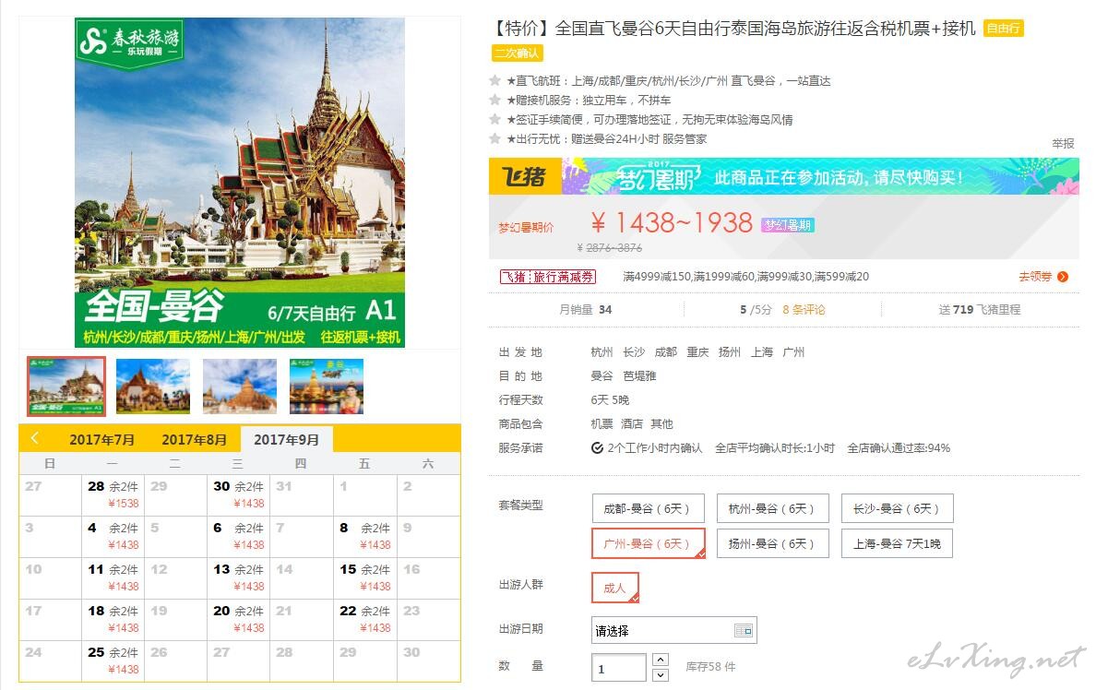Screen dimensions: 1096x690
Task: Pick September 20 departure date
Action: click(239, 619)
